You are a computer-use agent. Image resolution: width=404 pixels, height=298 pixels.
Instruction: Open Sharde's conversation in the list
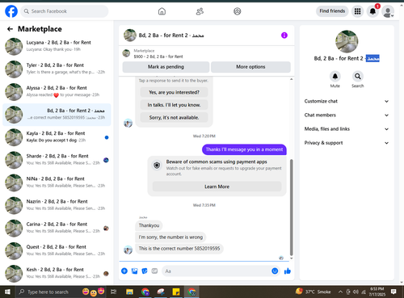click(57, 160)
